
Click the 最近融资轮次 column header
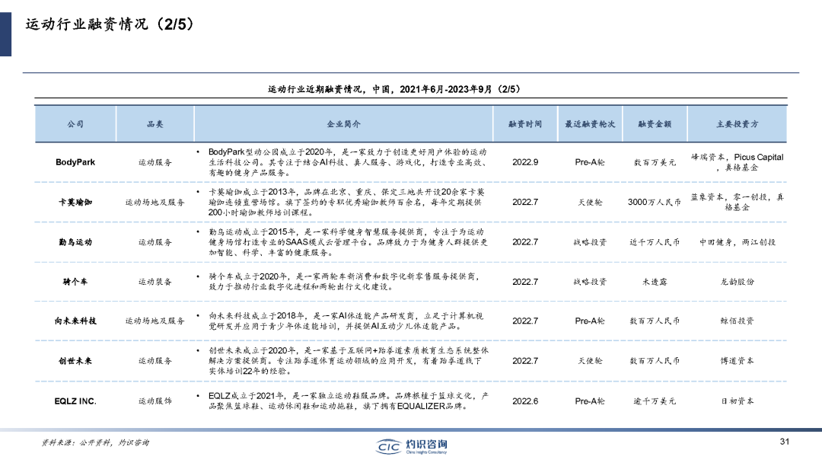coord(590,124)
